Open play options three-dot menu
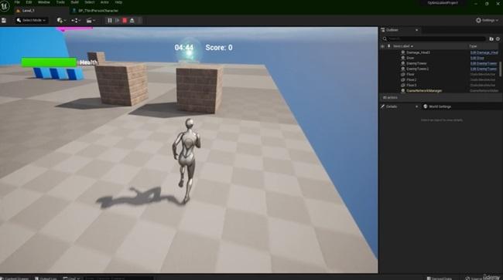This screenshot has height=280, width=503. click(x=139, y=21)
